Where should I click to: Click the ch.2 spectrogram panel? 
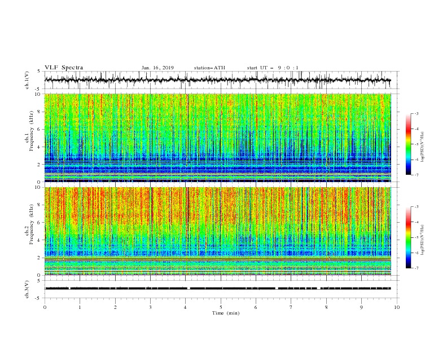[218, 231]
